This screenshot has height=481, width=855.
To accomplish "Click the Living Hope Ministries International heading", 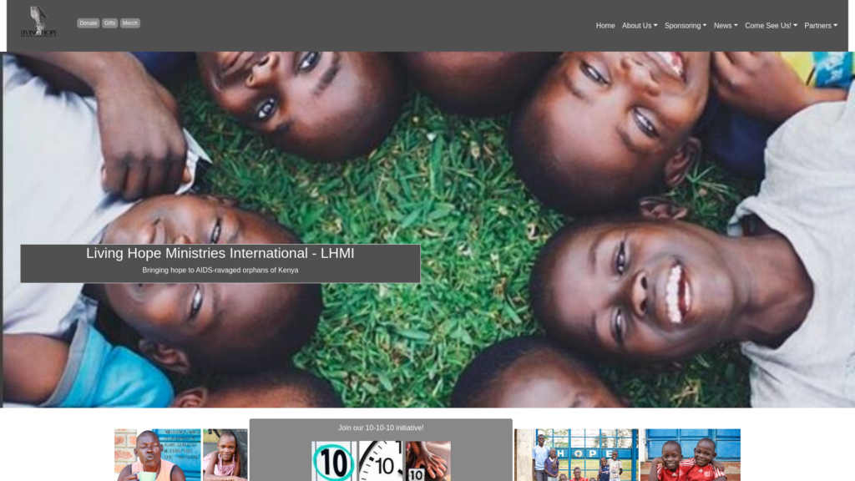I will [x=220, y=253].
